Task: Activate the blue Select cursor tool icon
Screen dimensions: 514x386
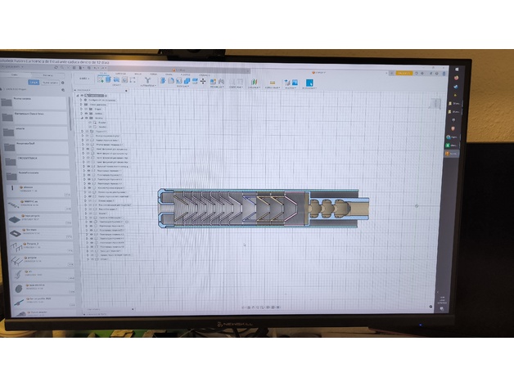Action: 310,83
